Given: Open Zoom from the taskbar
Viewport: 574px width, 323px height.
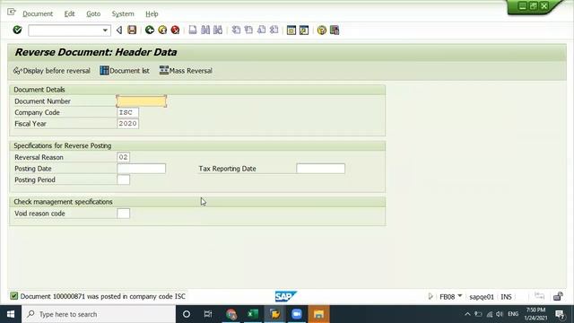Looking at the screenshot, I should click(297, 314).
